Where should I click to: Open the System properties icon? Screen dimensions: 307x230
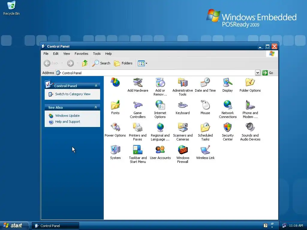click(115, 150)
